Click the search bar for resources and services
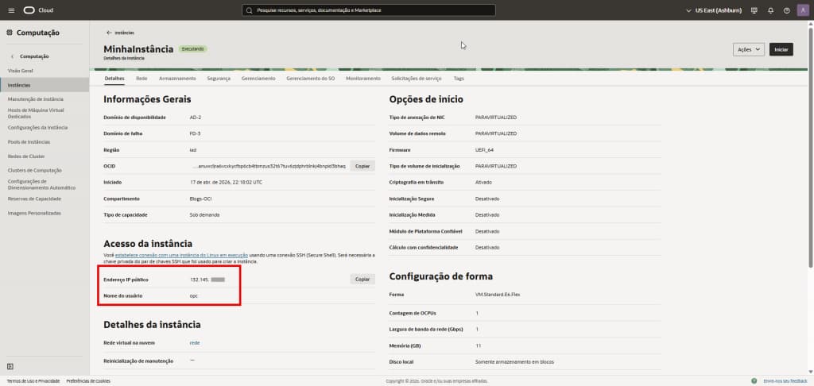 (368, 10)
